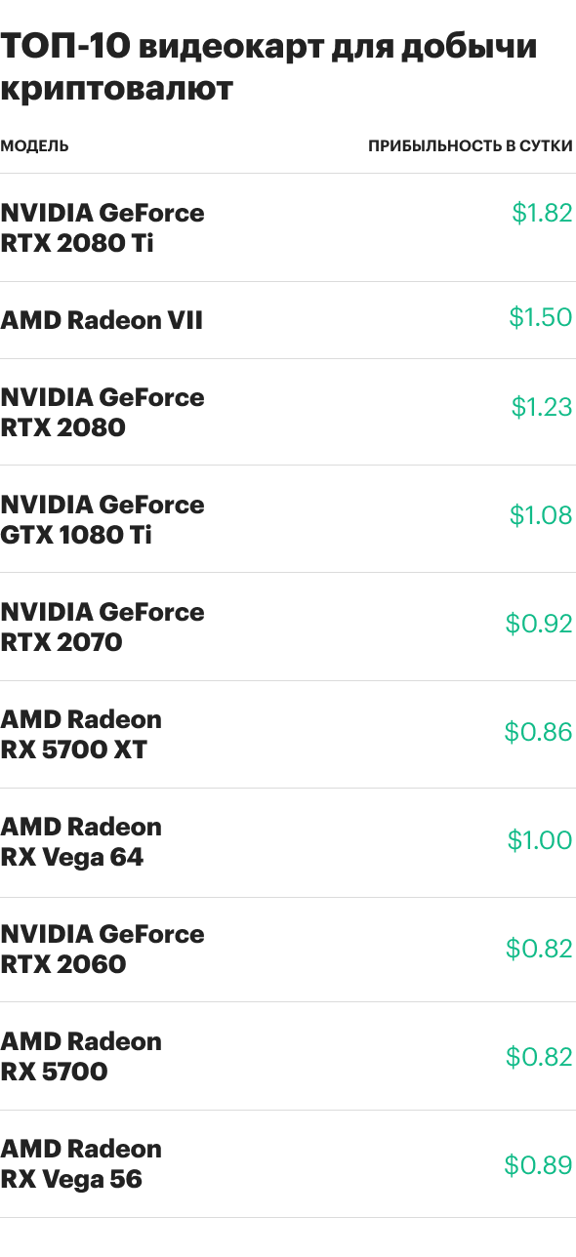Select the NVIDIA GeForce RTX 2060 entry

pyautogui.click(x=103, y=949)
